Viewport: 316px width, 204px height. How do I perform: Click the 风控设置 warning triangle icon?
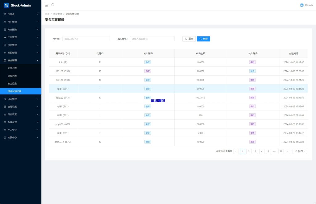(5, 114)
